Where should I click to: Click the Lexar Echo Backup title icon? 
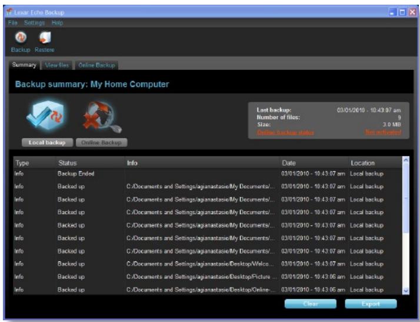click(9, 12)
